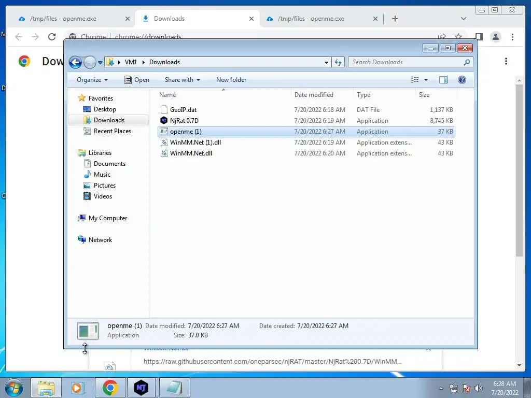
Task: Switch to last /tmp/files openme.exe tab
Action: (311, 19)
